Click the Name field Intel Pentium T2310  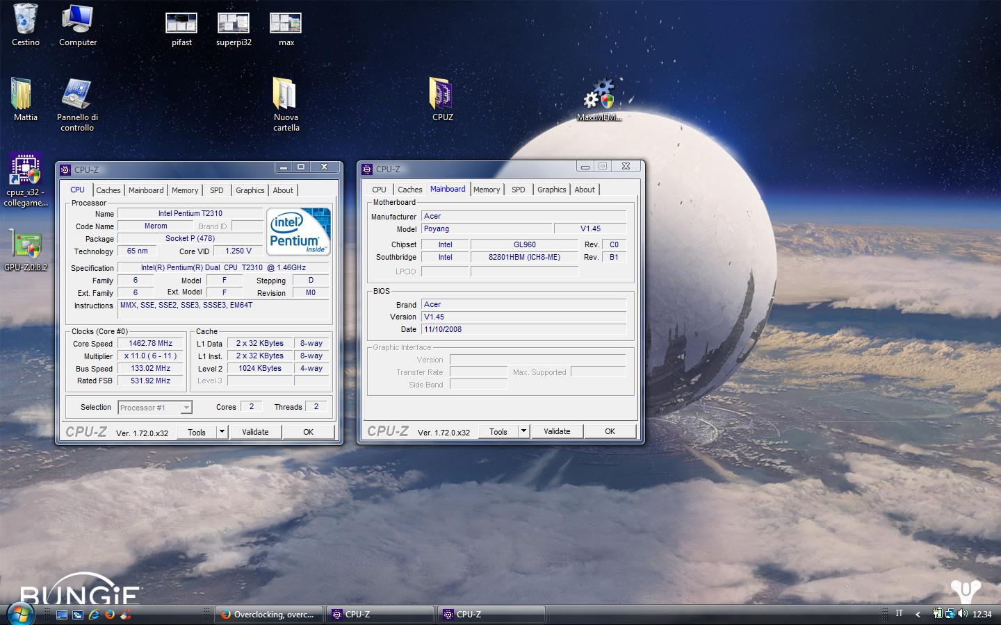[190, 213]
